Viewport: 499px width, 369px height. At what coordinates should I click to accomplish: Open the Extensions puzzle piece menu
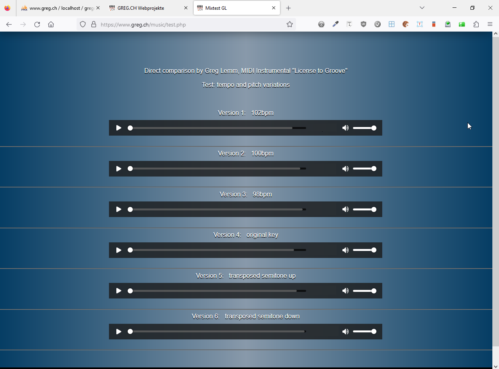tap(476, 24)
